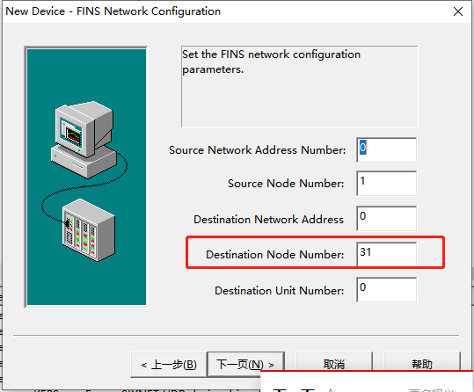Click the Source Node Number field
The height and width of the screenshot is (392, 474).
(x=386, y=184)
